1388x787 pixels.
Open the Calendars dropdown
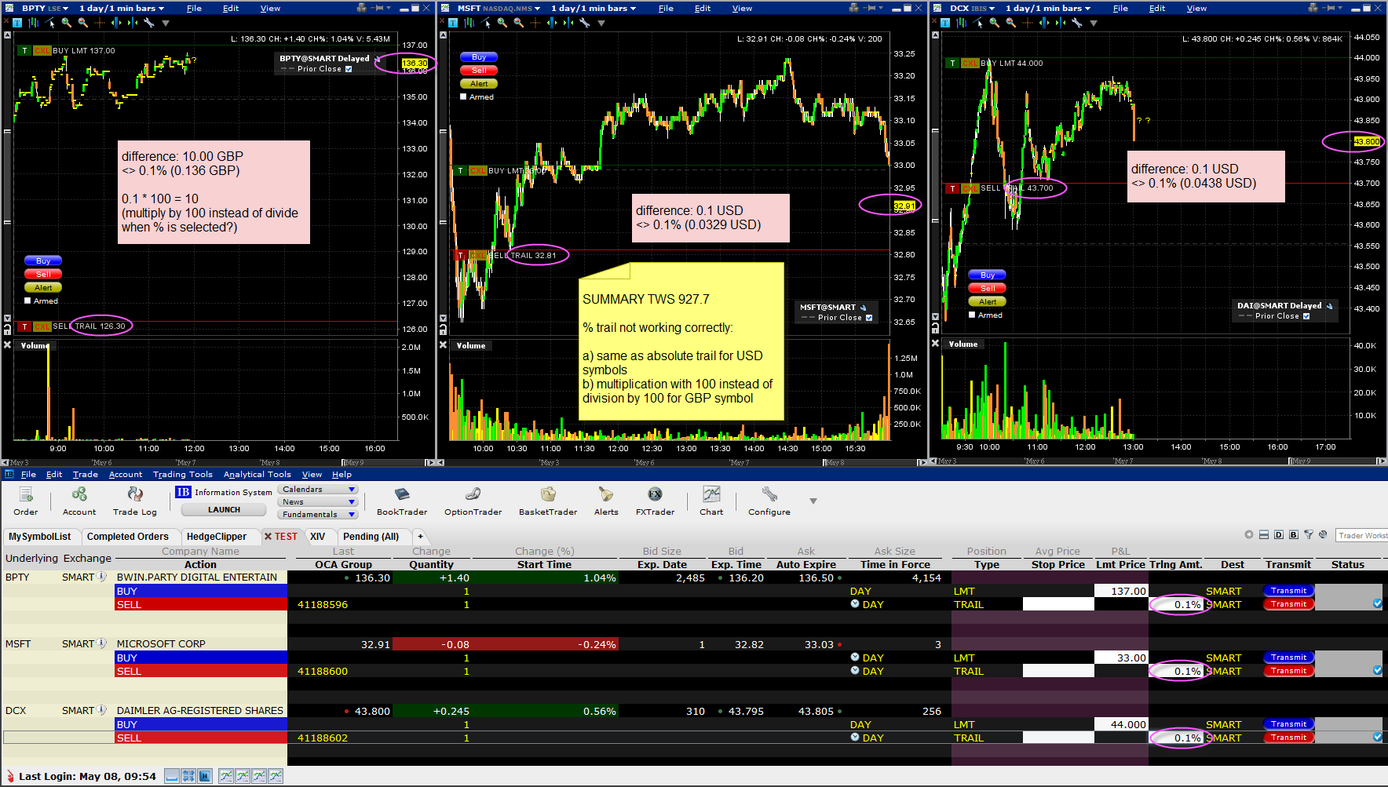tap(318, 490)
